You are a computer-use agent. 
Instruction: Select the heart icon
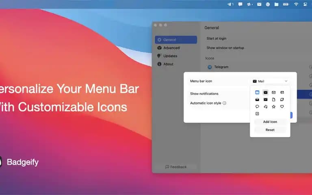[282, 107]
